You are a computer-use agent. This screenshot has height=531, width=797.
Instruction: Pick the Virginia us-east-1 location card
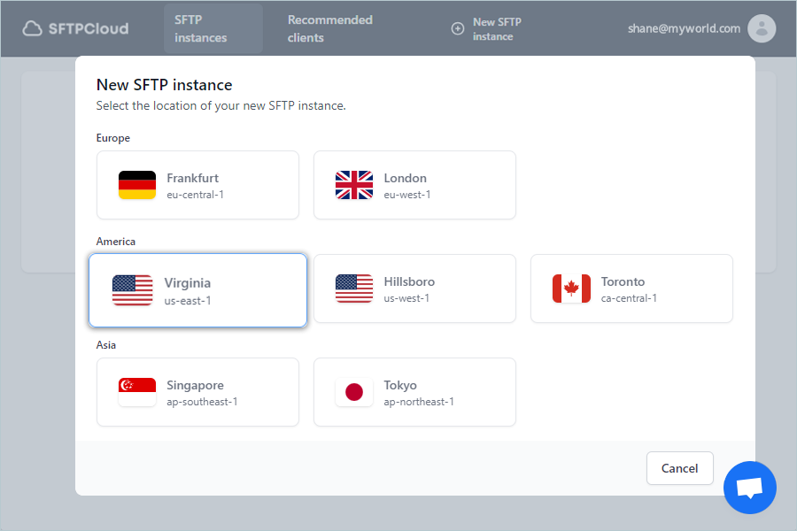[x=197, y=290]
